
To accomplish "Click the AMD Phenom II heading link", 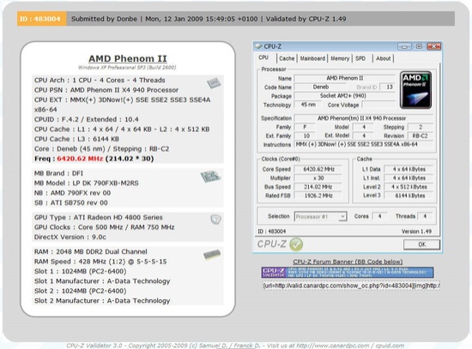I will pyautogui.click(x=128, y=58).
